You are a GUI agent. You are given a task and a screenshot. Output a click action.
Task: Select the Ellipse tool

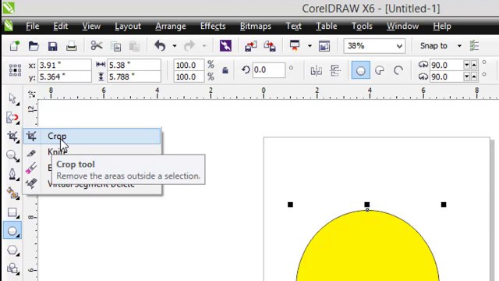[x=12, y=231]
